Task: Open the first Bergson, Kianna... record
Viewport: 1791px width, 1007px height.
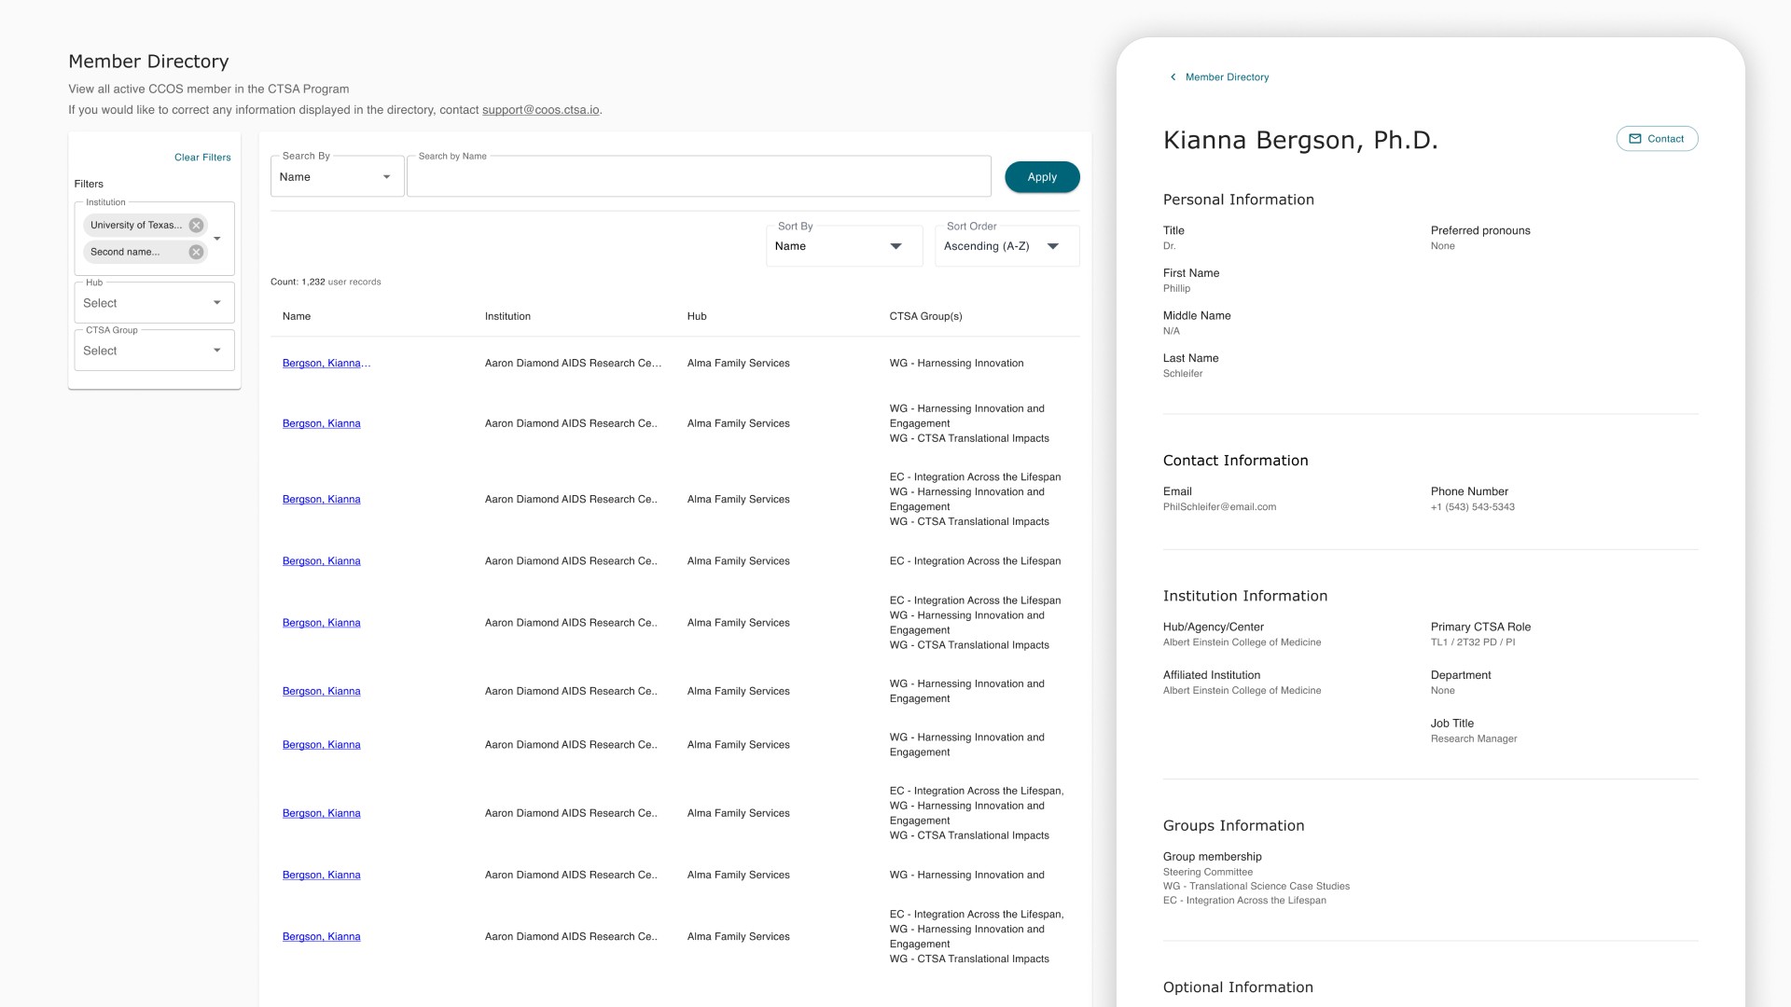Action: click(x=326, y=364)
